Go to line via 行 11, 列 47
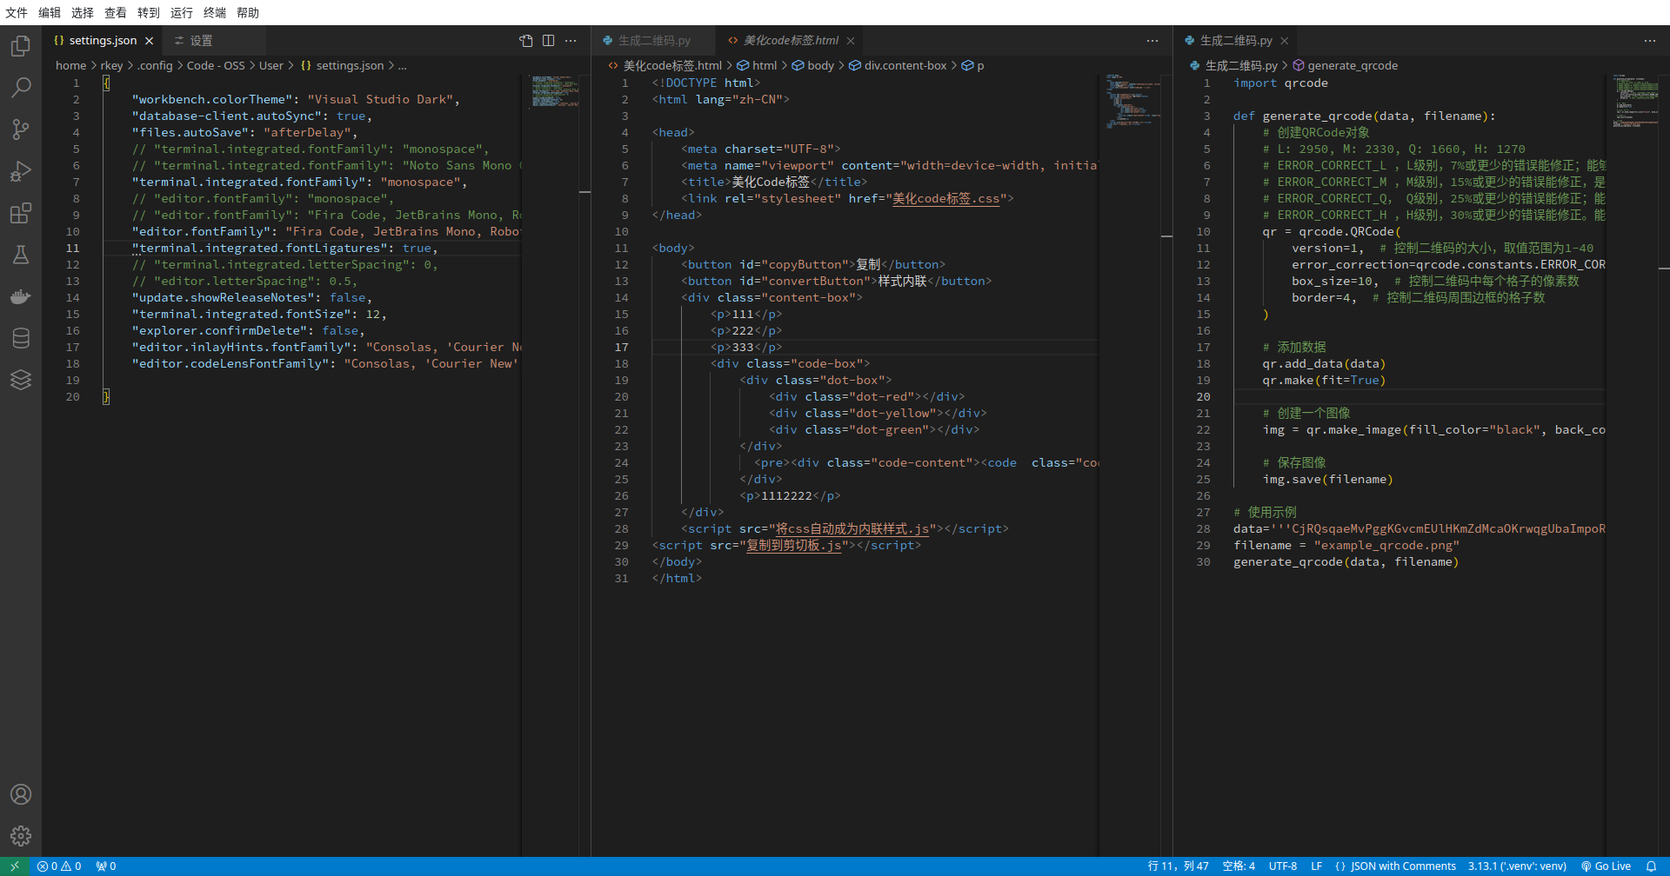This screenshot has height=876, width=1670. tap(1179, 866)
